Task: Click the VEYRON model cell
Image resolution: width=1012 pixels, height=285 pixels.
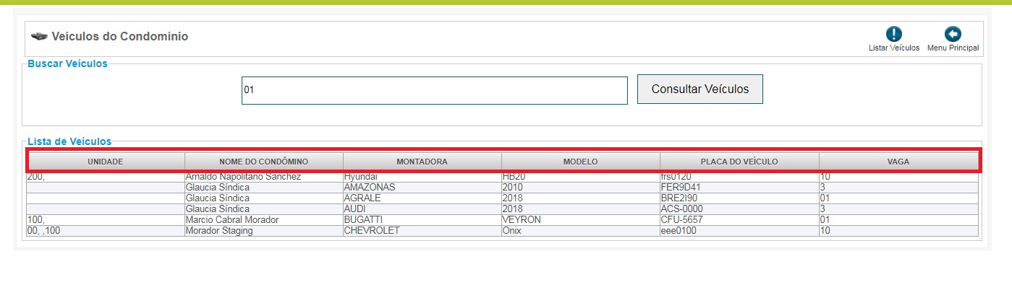Action: click(580, 219)
